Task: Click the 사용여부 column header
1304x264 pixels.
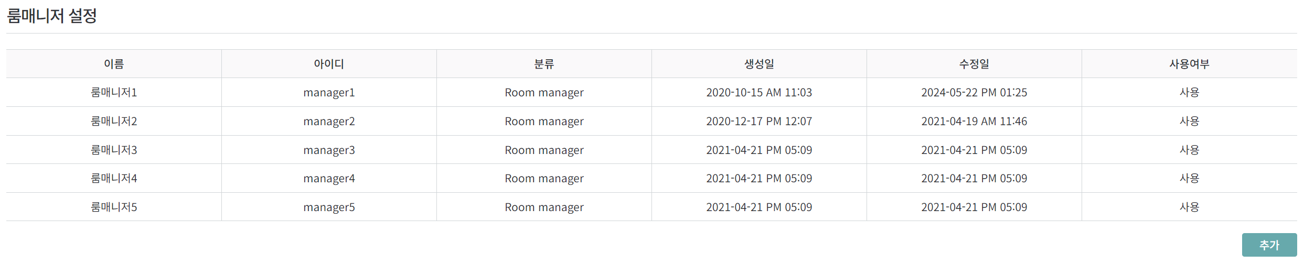Action: coord(1189,64)
